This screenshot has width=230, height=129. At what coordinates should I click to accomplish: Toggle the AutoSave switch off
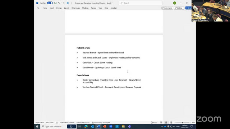click(x=50, y=3)
